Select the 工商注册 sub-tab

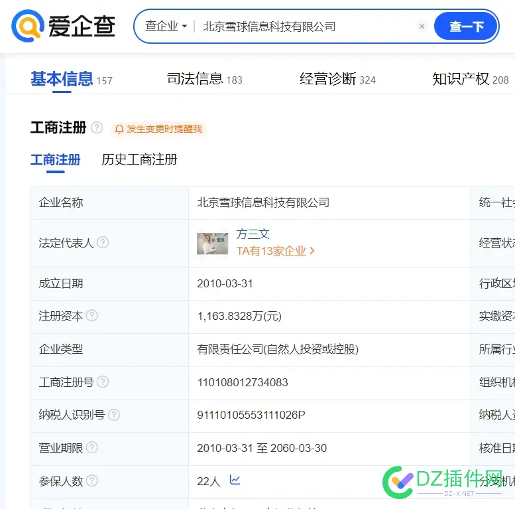tap(56, 160)
